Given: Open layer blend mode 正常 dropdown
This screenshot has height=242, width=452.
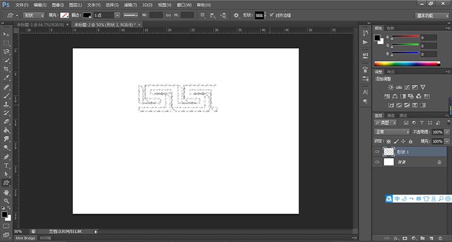Looking at the screenshot, I should point(392,132).
